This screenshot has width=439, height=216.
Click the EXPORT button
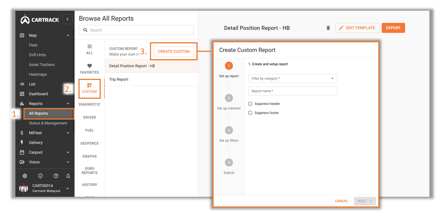(x=393, y=28)
